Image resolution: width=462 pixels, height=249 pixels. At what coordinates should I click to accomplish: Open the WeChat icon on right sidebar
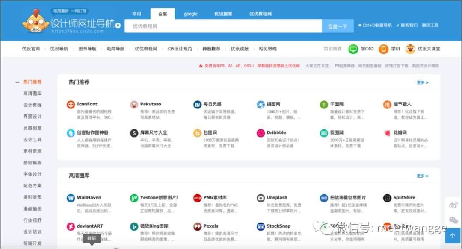tap(453, 220)
